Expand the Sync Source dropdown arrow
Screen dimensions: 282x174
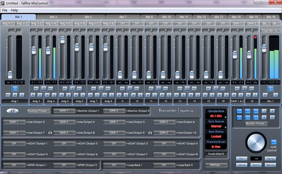point(225,127)
